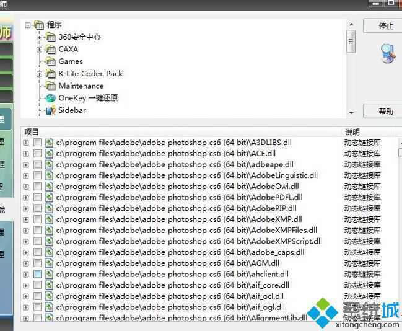Click the DLL file icon for adobe_caps.dll
This screenshot has height=331, width=402.
(49, 252)
